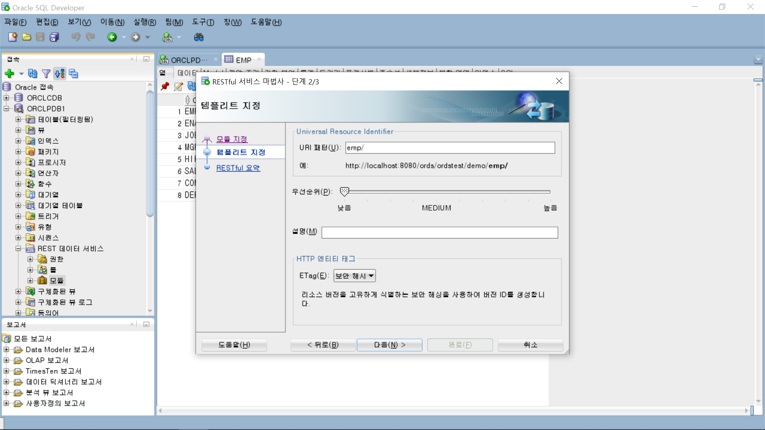
Task: Select the OLAP 보고서 tree item
Action: 47,360
